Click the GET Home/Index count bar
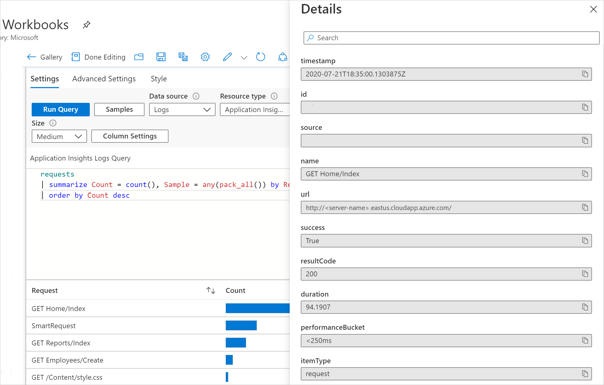This screenshot has width=604, height=385. click(257, 308)
